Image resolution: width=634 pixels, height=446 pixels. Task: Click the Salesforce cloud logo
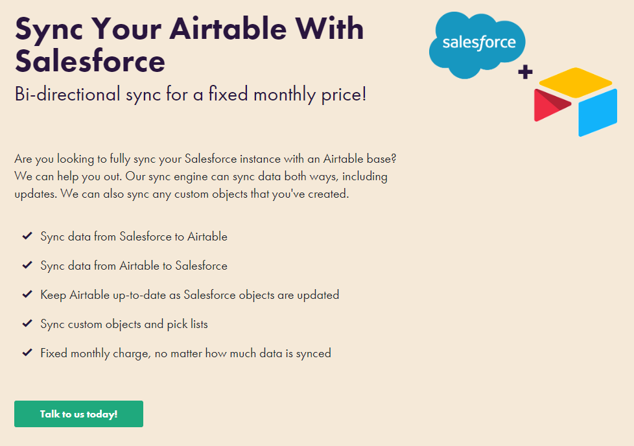[477, 44]
